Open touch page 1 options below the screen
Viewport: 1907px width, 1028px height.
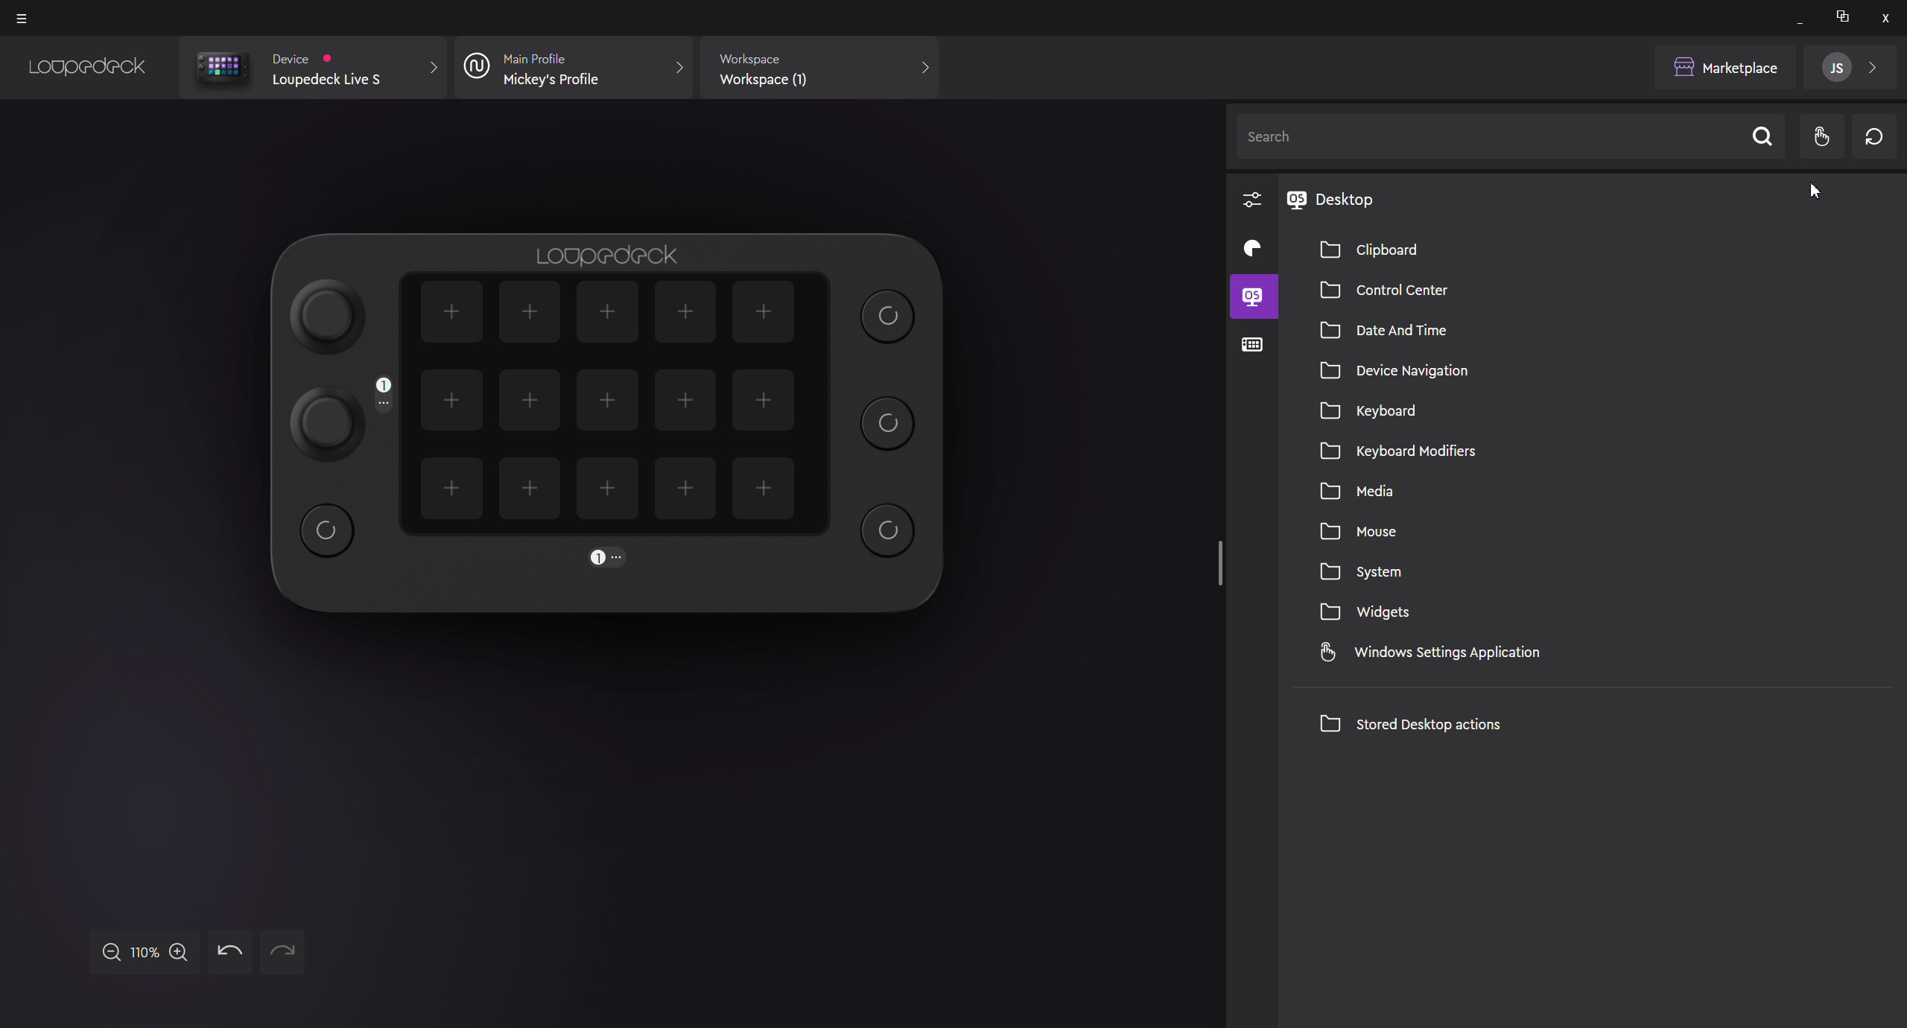616,557
